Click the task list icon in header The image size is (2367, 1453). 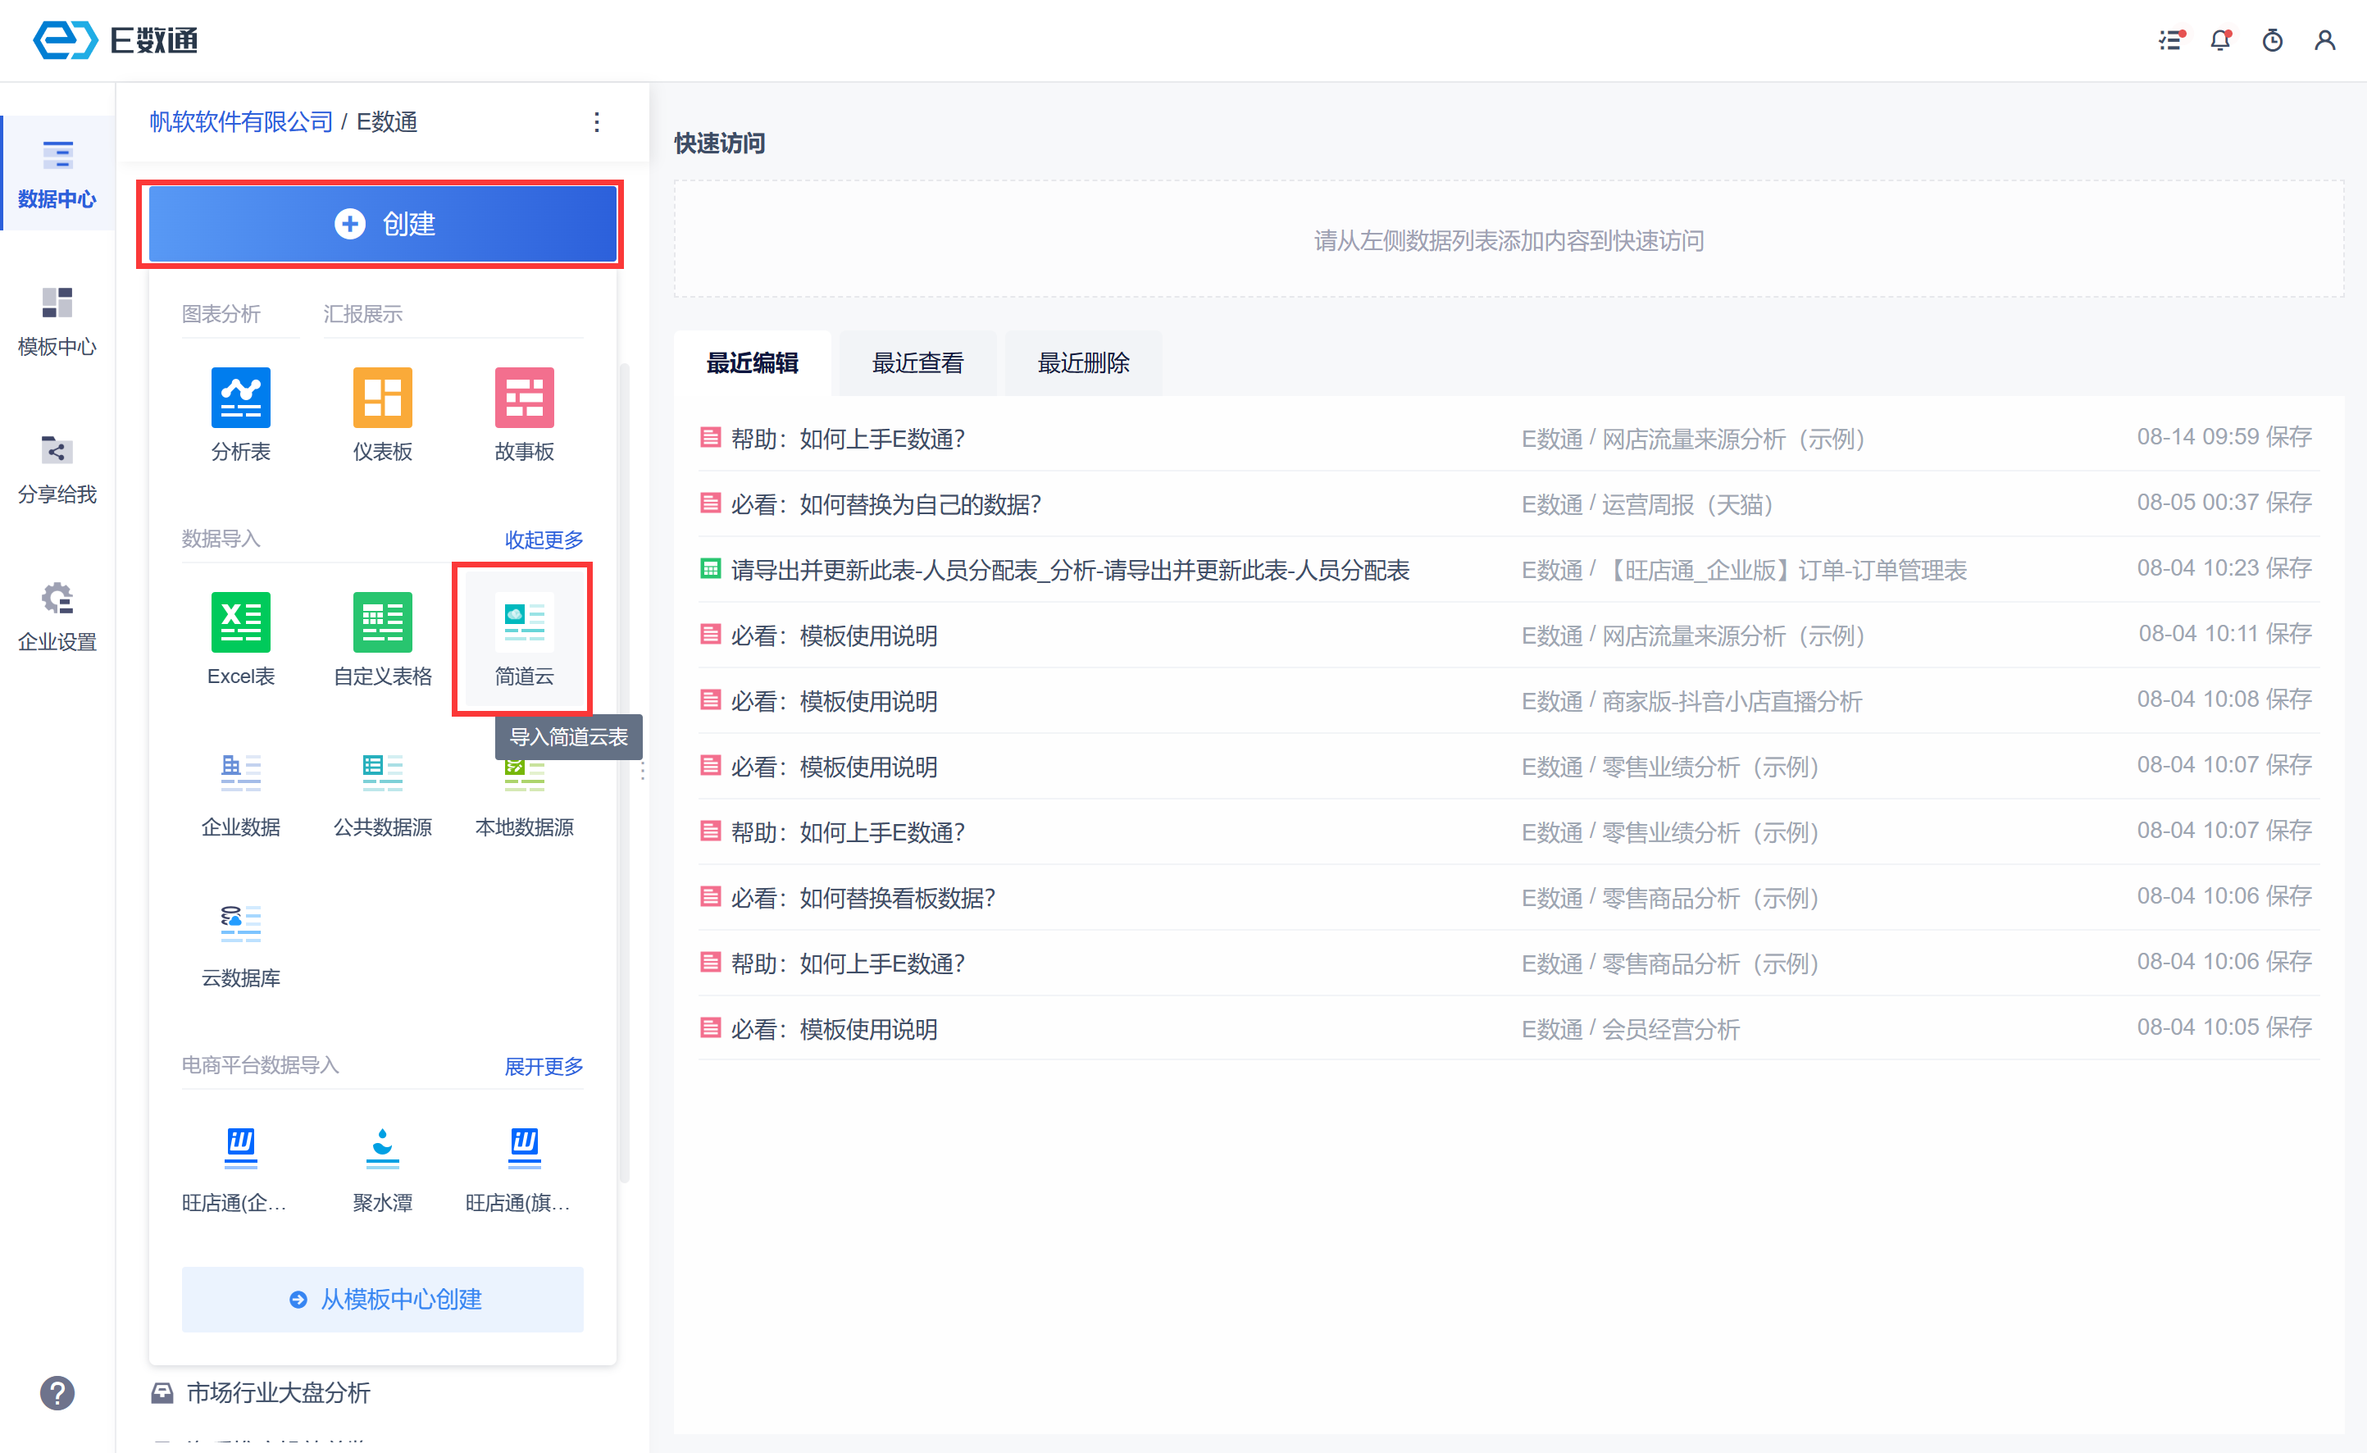2170,40
